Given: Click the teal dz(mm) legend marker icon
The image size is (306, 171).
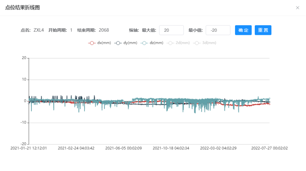Looking at the screenshot, I should (x=144, y=43).
